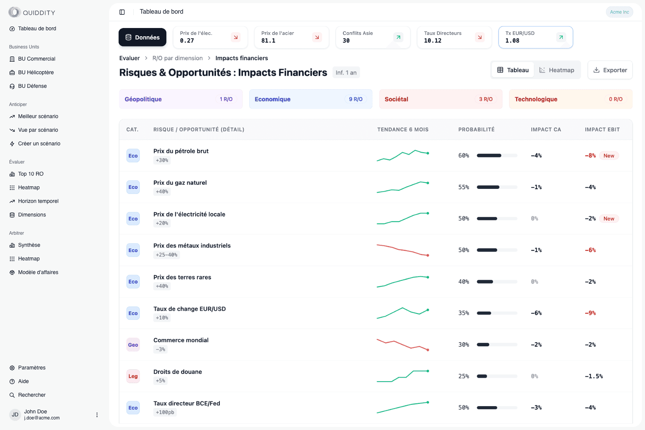Switch to the Heatmap tab
Viewport: 645px width, 430px height.
pyautogui.click(x=557, y=70)
